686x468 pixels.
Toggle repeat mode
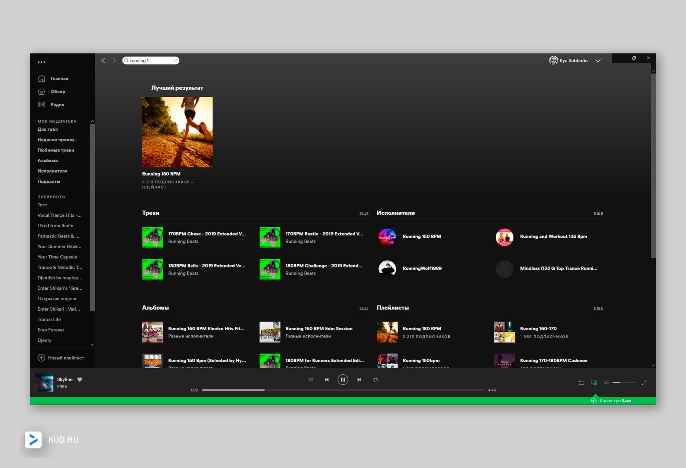click(375, 380)
